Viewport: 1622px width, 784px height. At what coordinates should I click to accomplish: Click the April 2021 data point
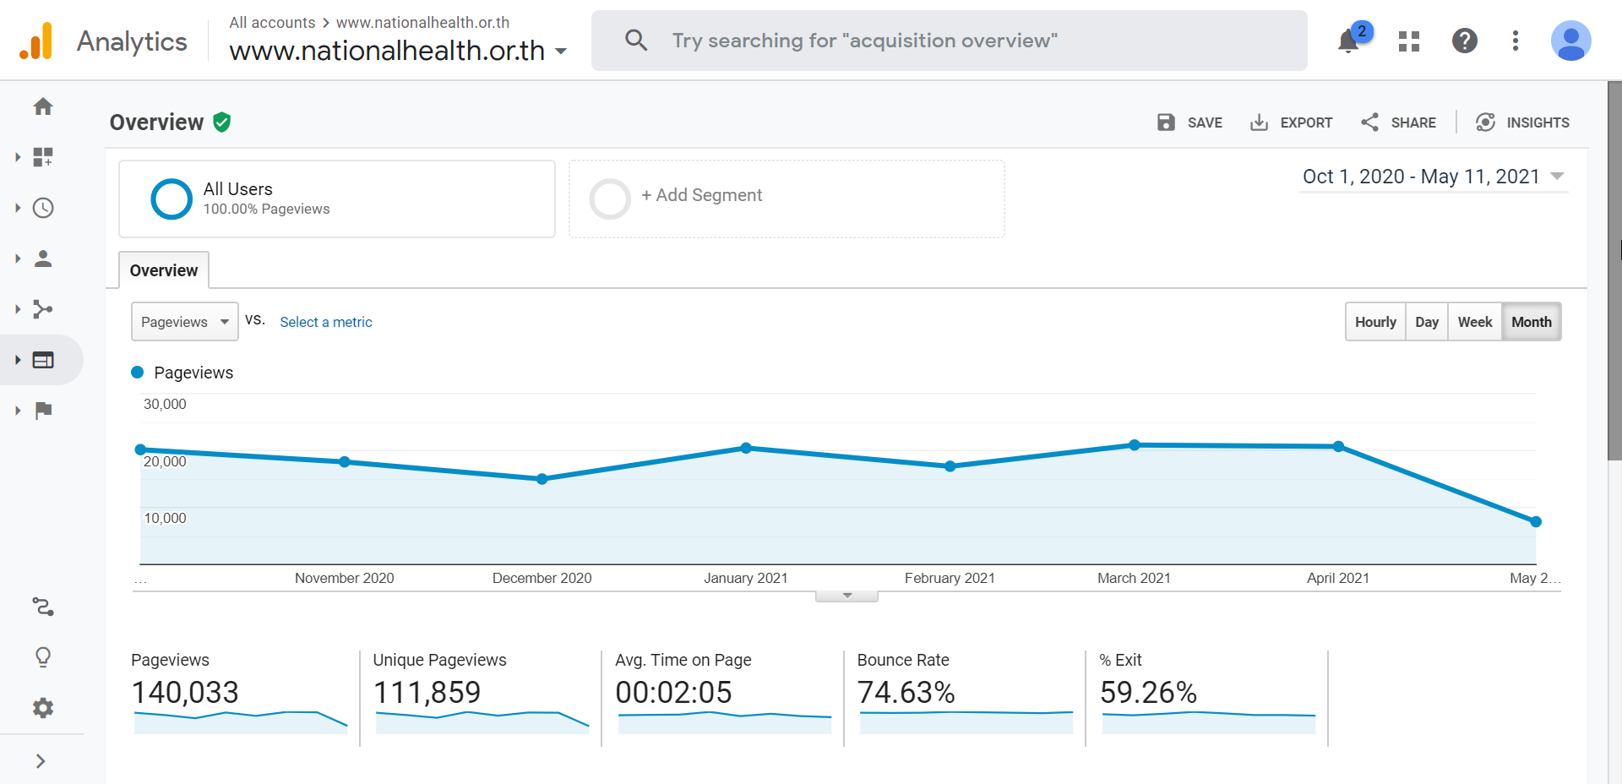click(1339, 446)
